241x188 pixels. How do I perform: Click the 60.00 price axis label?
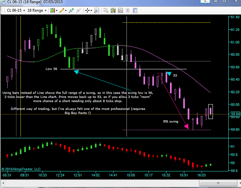click(x=235, y=104)
